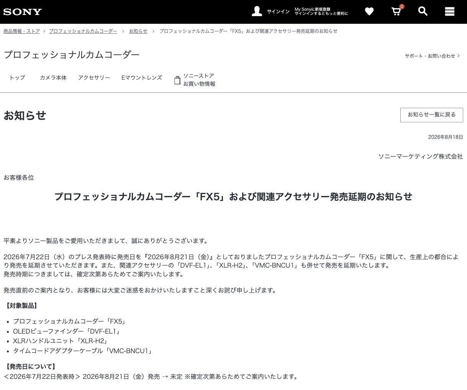The image size is (467, 390).
Task: Open breadcrumb お知らせ link
Action: coord(138,31)
